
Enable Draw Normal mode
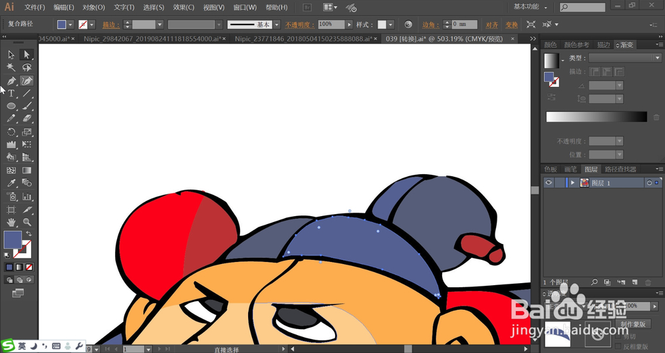(9, 280)
